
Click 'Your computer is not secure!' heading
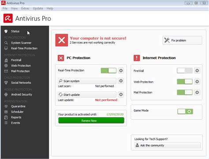98,38
